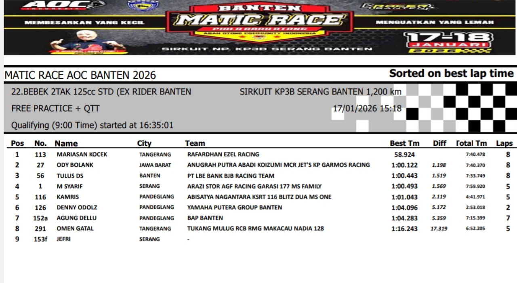Click the AOC Indonesia logo
Screen dimensions: 517x283
point(63,5)
